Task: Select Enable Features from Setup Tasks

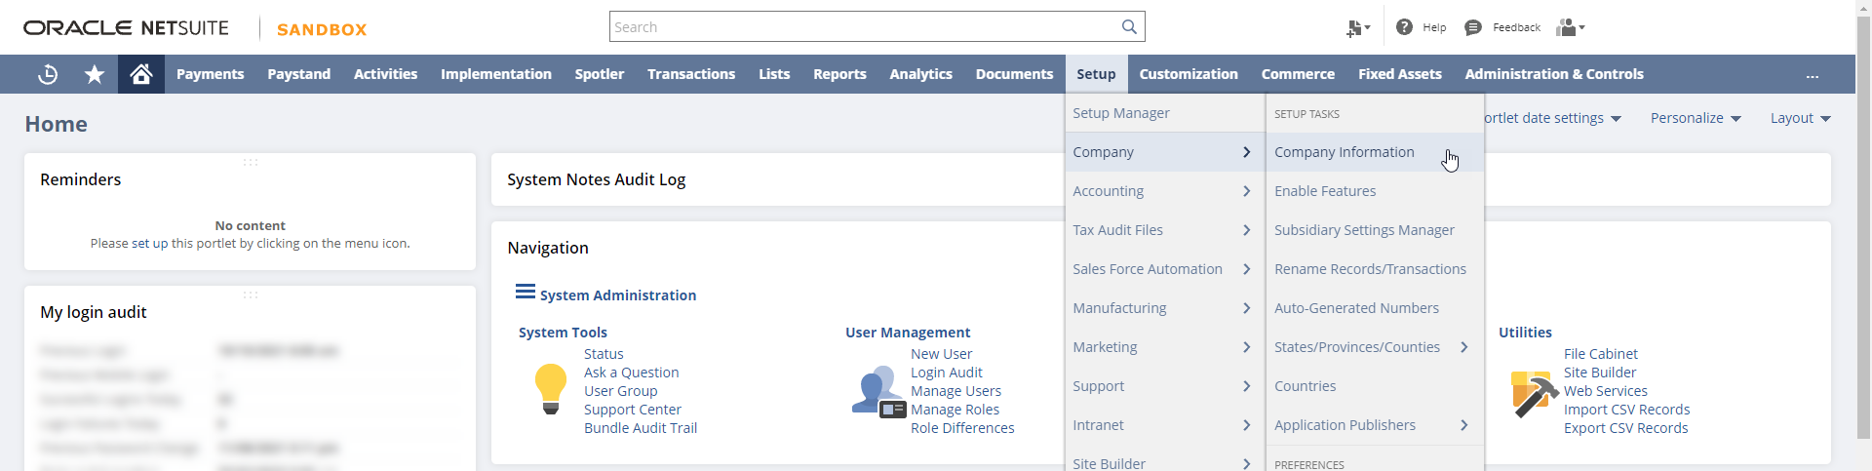Action: (1325, 191)
